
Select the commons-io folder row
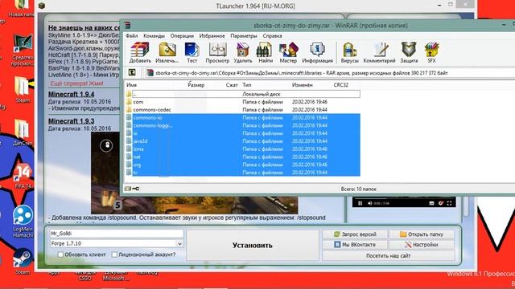(242, 118)
